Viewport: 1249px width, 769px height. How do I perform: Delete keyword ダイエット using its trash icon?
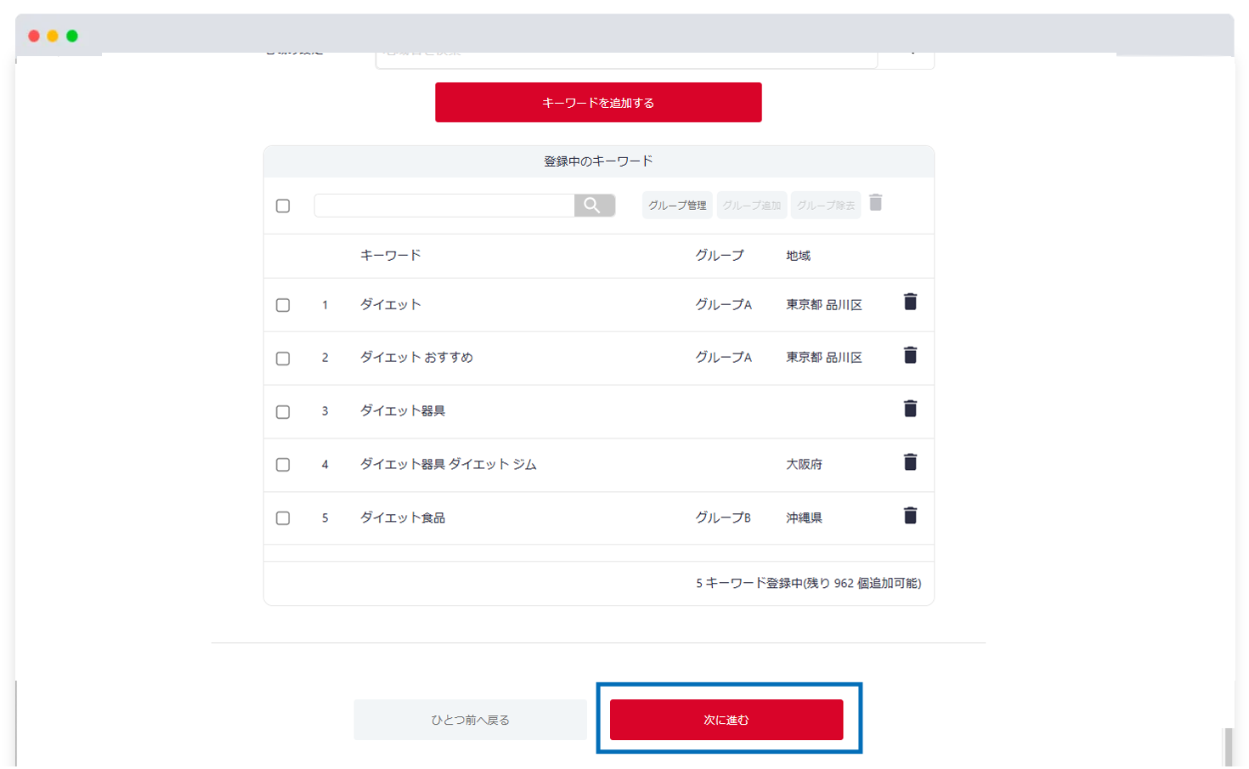point(910,303)
